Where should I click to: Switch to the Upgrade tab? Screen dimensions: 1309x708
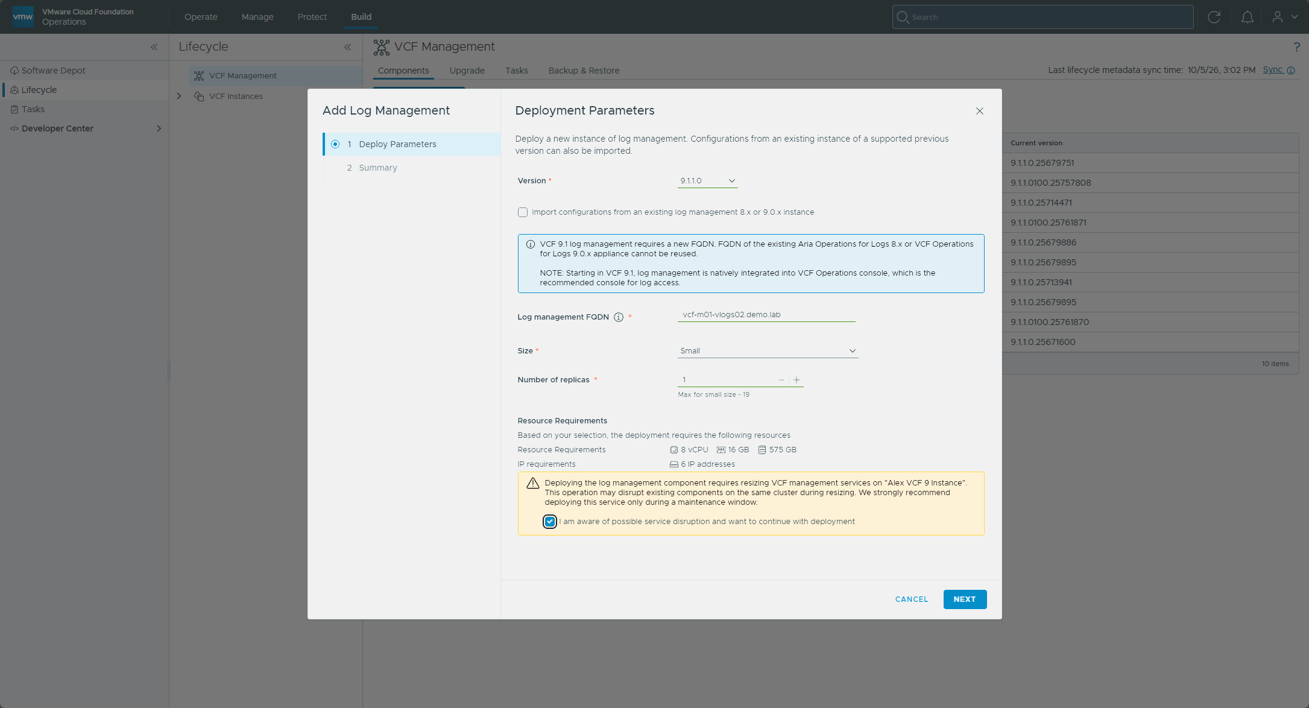tap(467, 71)
